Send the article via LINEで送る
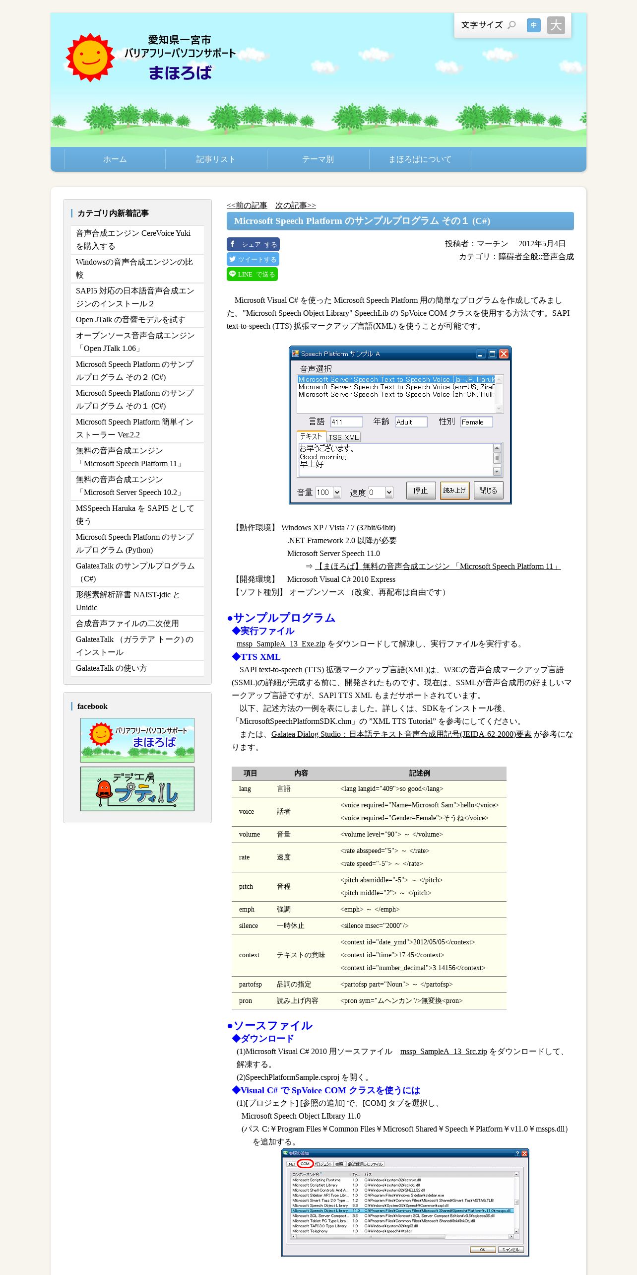This screenshot has width=637, height=1275. (x=252, y=274)
